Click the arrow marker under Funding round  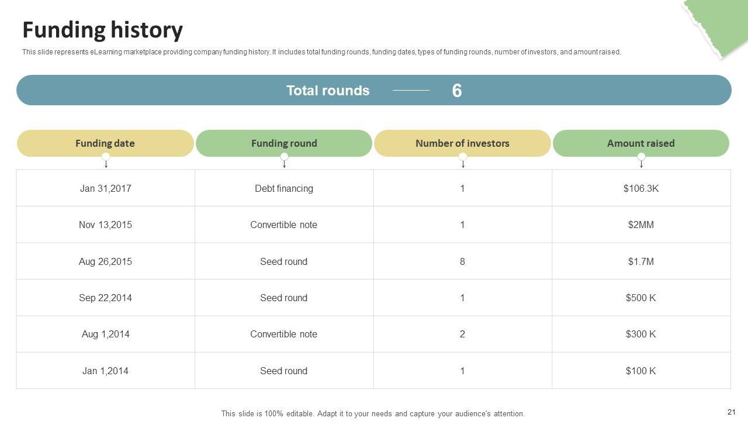pyautogui.click(x=284, y=160)
